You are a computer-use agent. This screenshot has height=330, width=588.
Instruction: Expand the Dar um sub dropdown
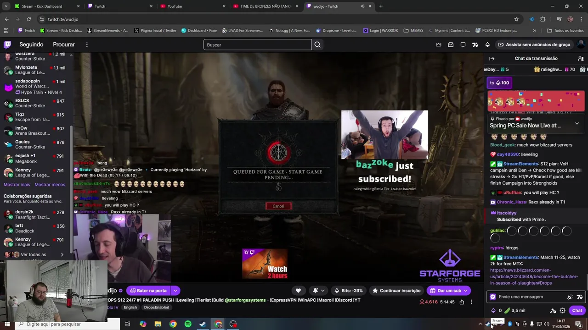(465, 291)
